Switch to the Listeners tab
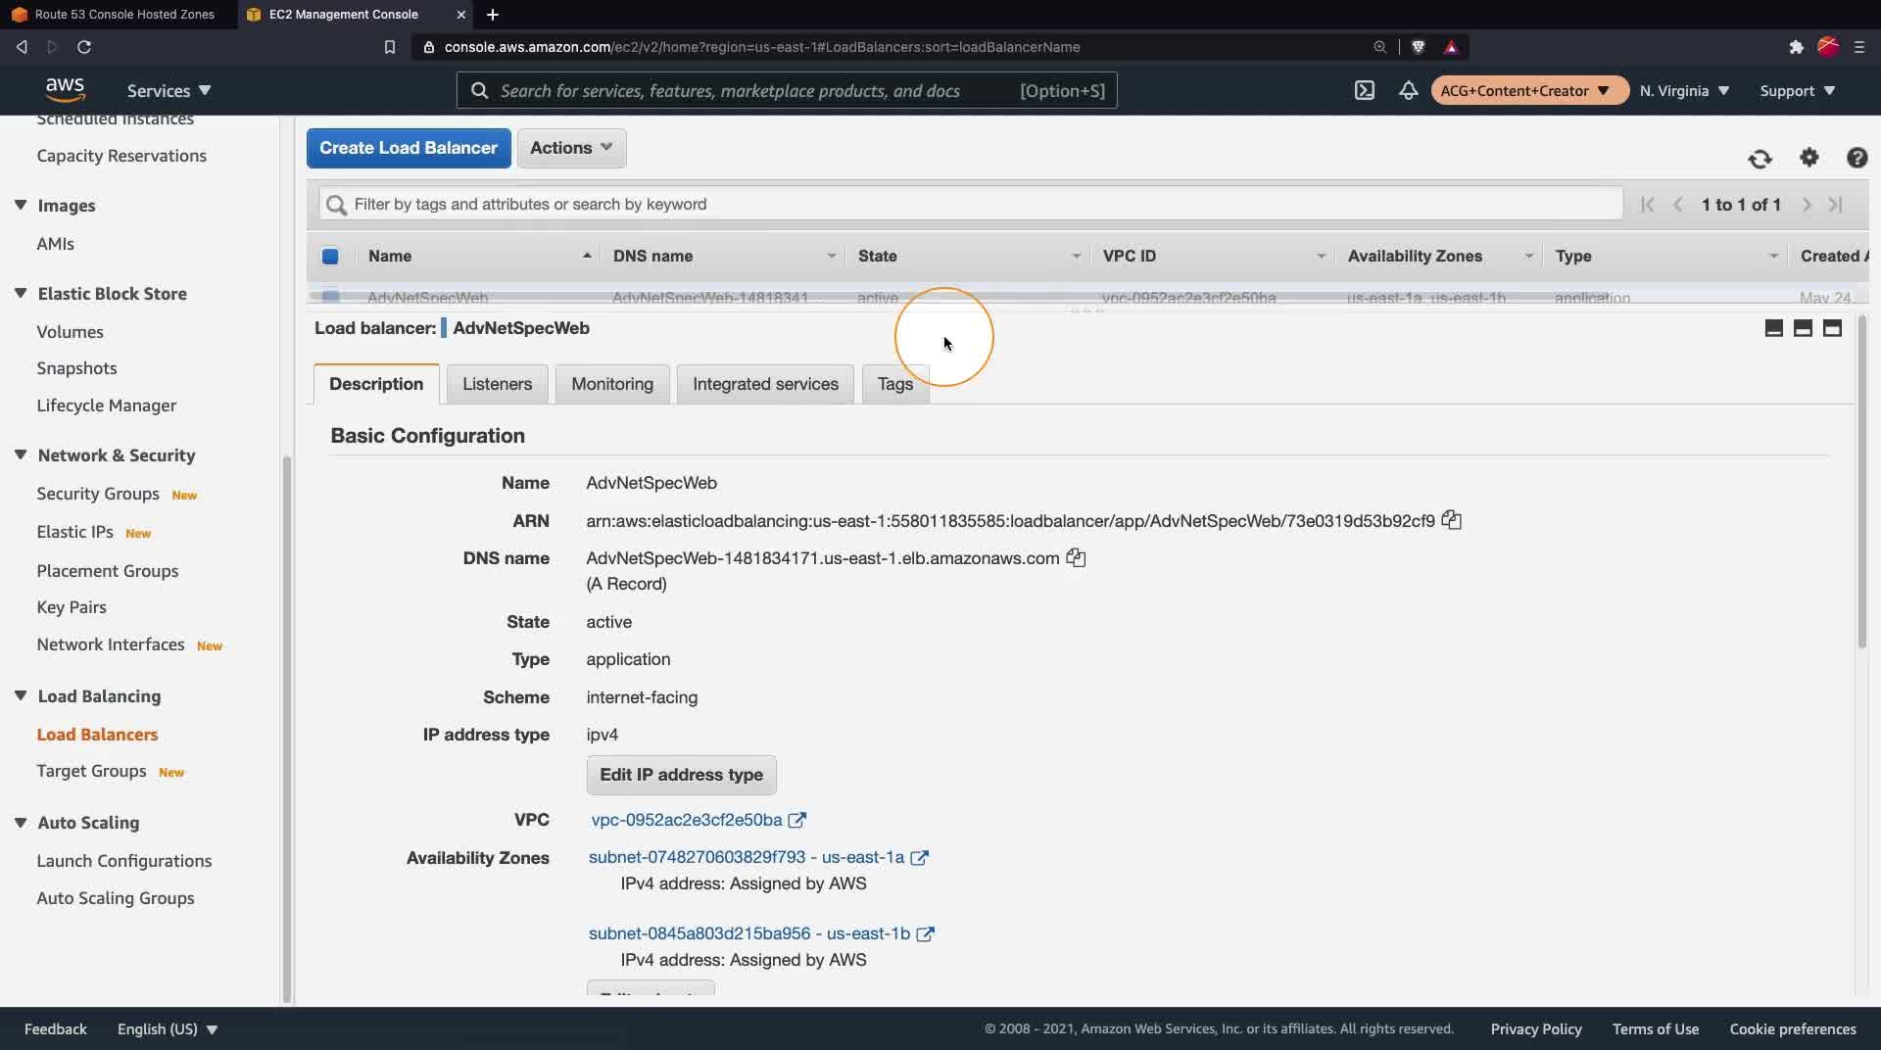1881x1050 pixels. tap(497, 384)
